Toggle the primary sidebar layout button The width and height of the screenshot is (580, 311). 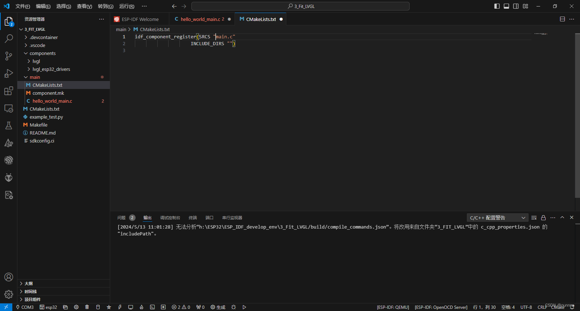pyautogui.click(x=497, y=6)
